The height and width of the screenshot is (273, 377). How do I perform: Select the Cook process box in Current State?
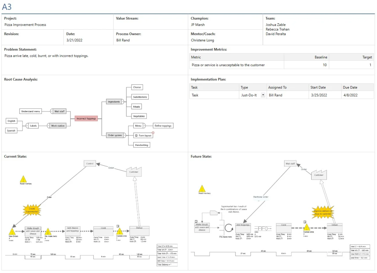[x=103, y=230]
